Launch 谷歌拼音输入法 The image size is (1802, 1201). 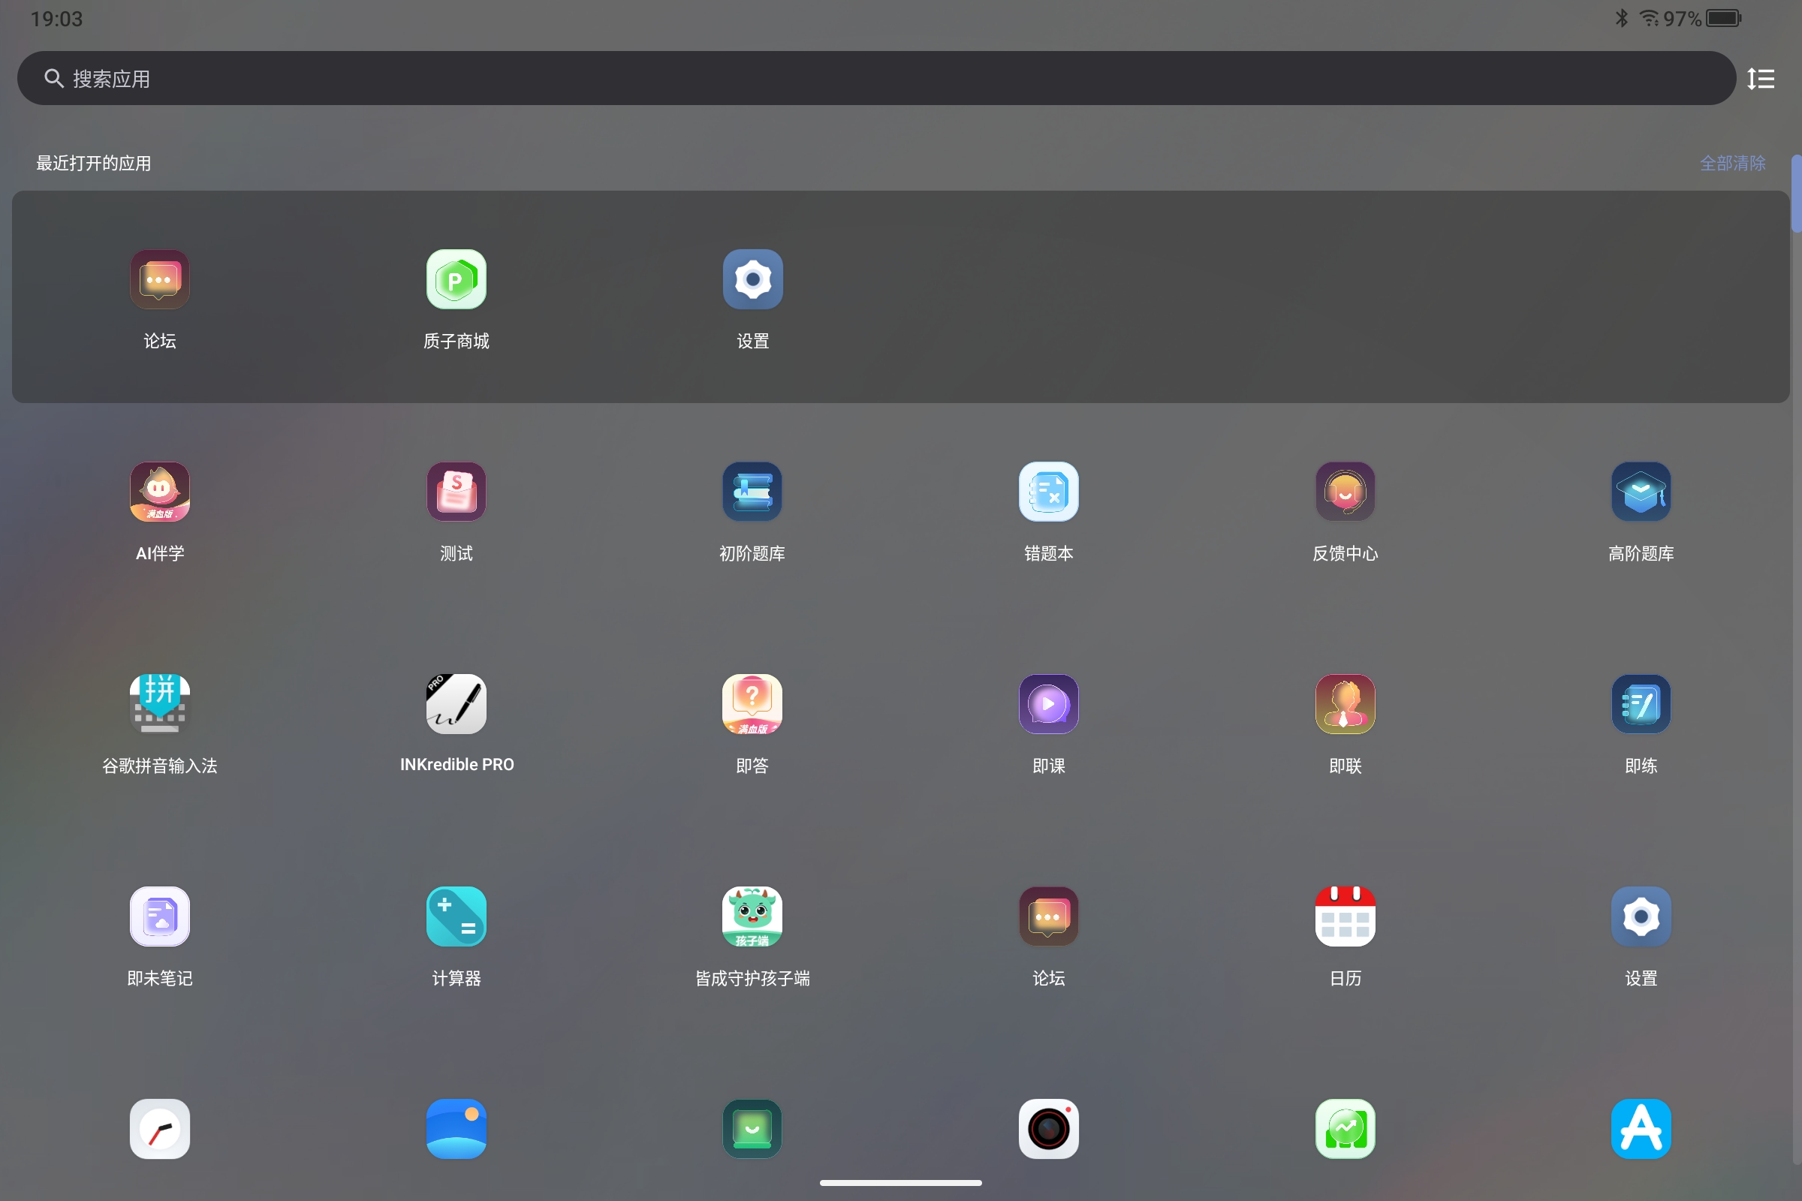pyautogui.click(x=159, y=704)
